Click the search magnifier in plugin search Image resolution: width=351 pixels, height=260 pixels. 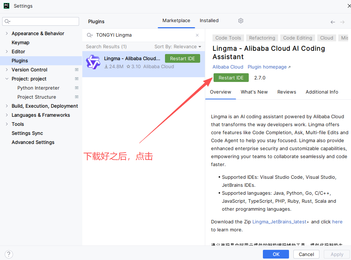(x=90, y=35)
